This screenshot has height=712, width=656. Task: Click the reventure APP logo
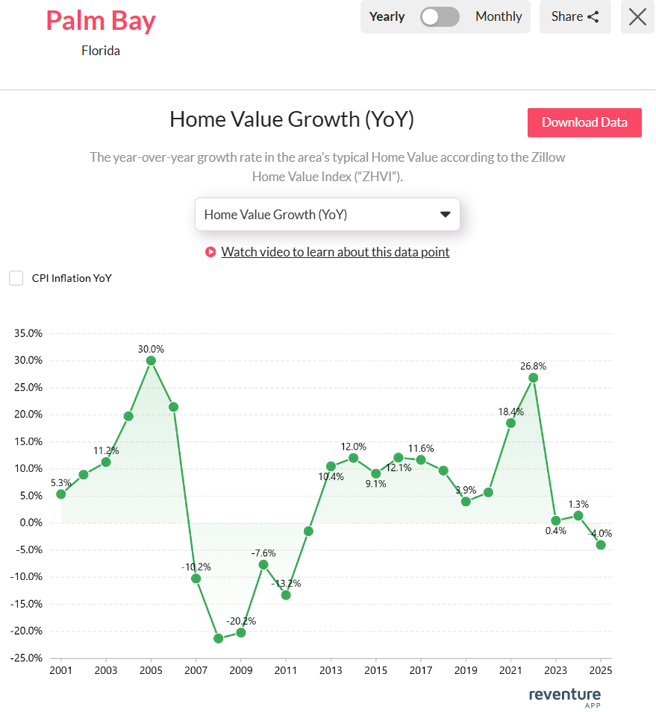[564, 695]
